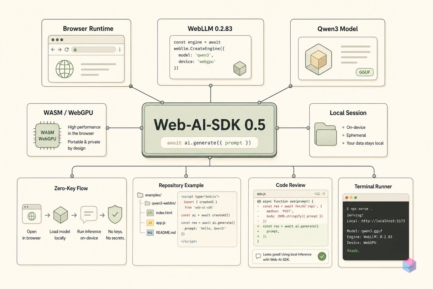Image resolution: width=433 pixels, height=289 pixels.
Task: Click the app.js tab in Code Review
Action: coord(261,194)
